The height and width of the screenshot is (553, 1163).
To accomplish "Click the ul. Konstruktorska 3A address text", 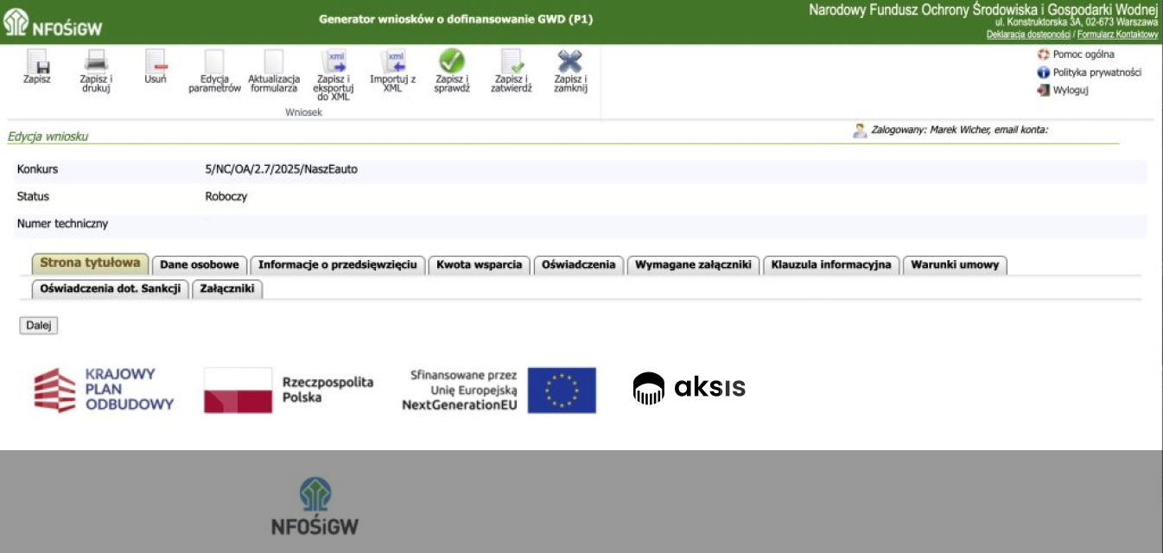I will [x=1077, y=22].
